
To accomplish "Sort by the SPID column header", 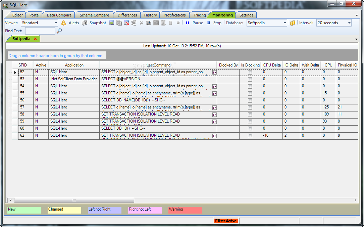I will click(22, 65).
